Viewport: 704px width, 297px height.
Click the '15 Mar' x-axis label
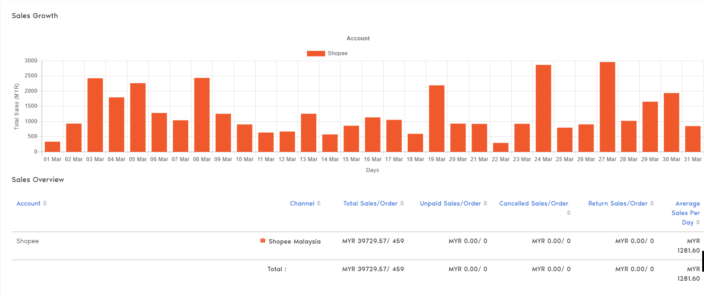352,159
